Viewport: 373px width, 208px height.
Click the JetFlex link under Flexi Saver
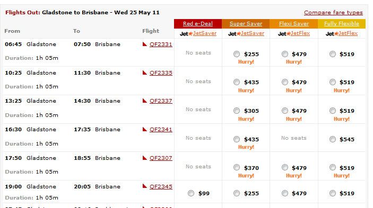tap(300, 33)
